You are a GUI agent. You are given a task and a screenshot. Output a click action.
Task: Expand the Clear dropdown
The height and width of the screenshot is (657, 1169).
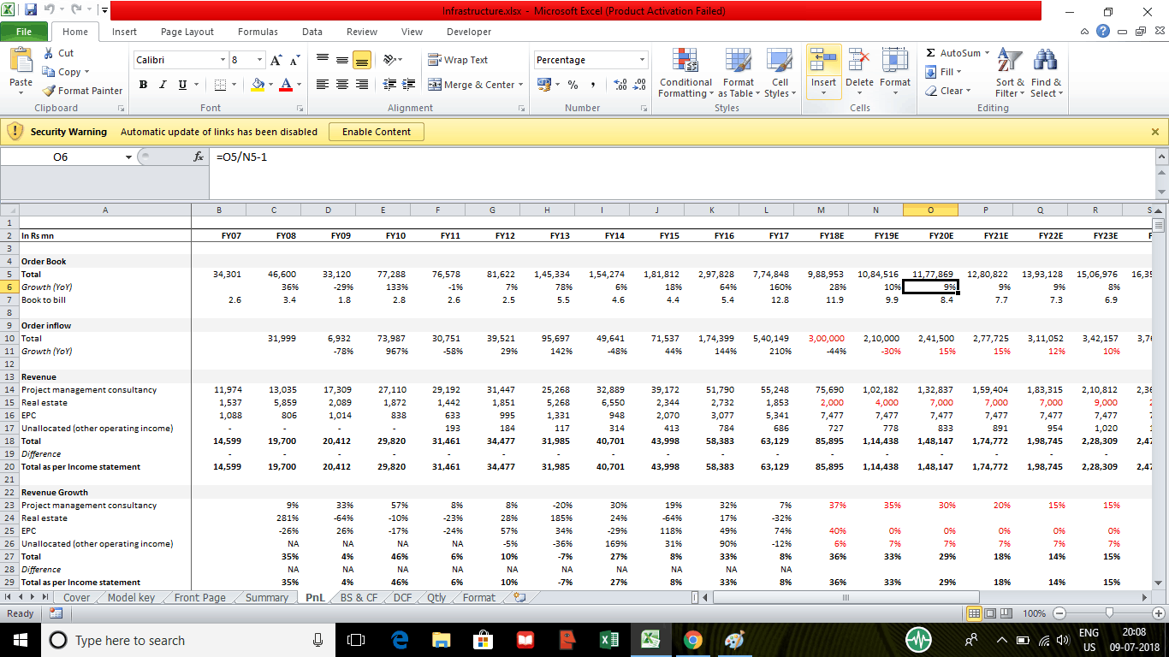(x=968, y=91)
